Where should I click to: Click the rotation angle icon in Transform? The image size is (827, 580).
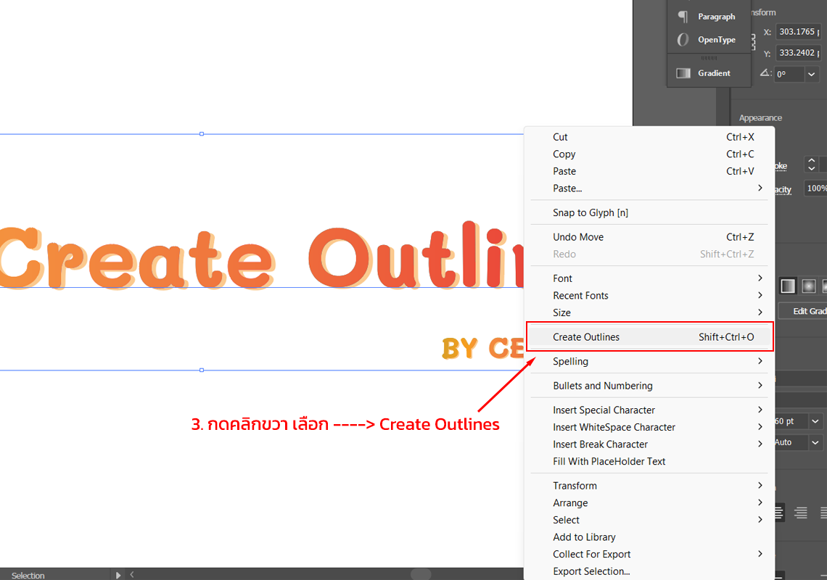765,74
